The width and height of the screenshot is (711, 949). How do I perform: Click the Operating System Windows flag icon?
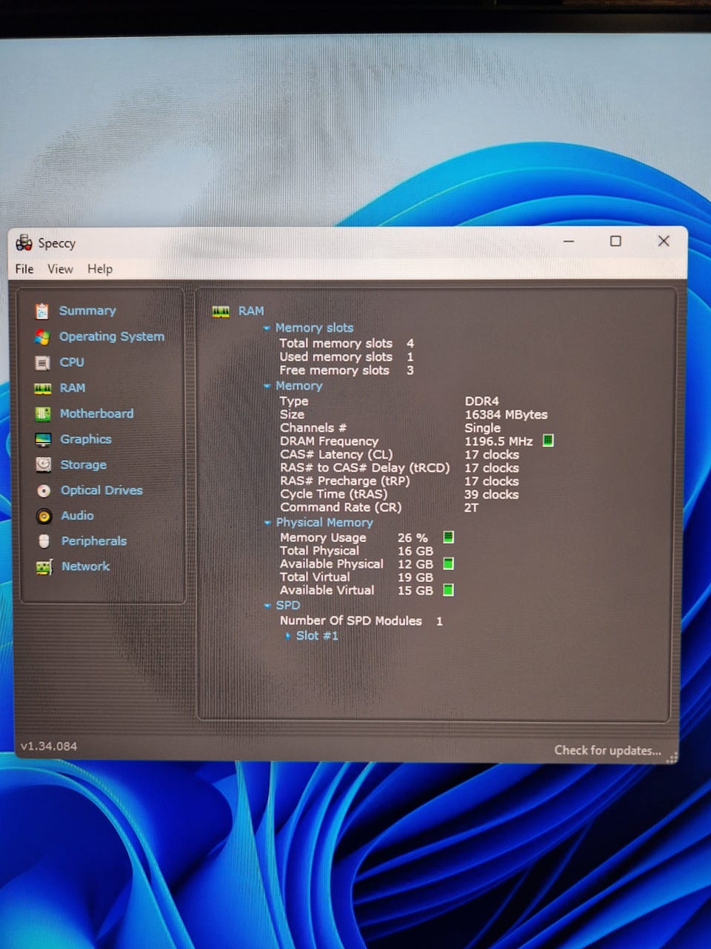(x=42, y=337)
